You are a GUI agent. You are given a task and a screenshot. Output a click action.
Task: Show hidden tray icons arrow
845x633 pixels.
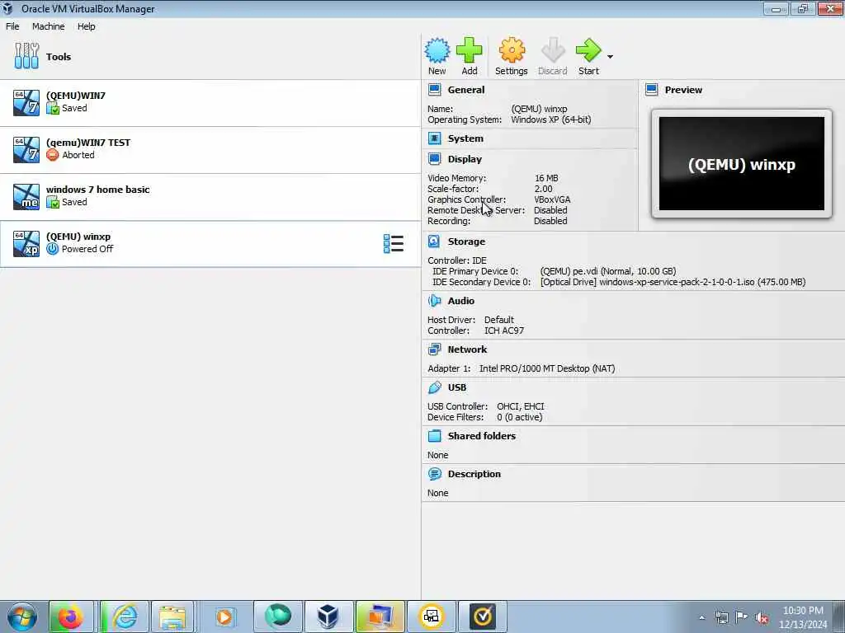pos(701,617)
